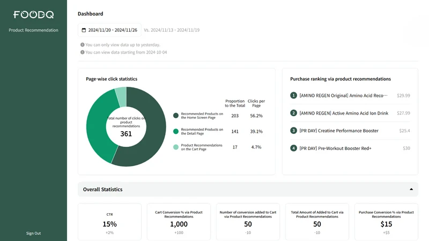Click the CTR 15% statistics card
Viewport: 429px width, 241px height.
110,222
